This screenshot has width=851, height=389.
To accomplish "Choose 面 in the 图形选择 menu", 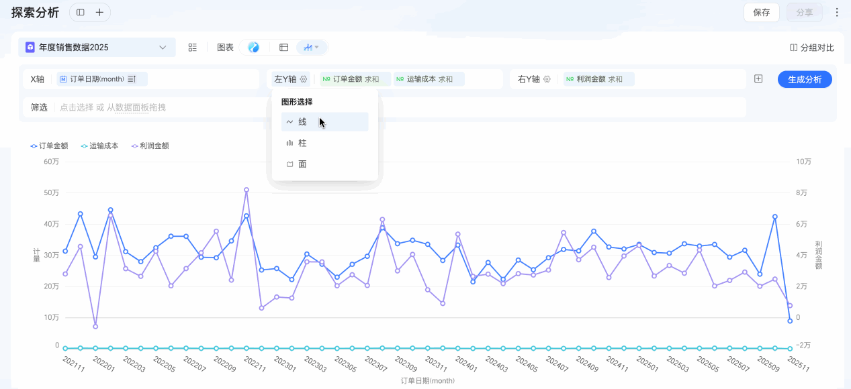I will (325, 164).
